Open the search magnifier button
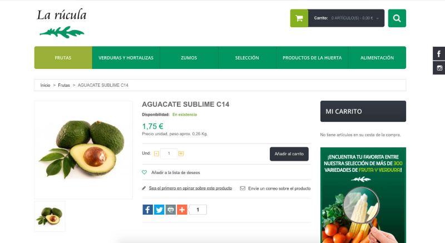Image resolution: width=445 pixels, height=243 pixels. pos(397,18)
